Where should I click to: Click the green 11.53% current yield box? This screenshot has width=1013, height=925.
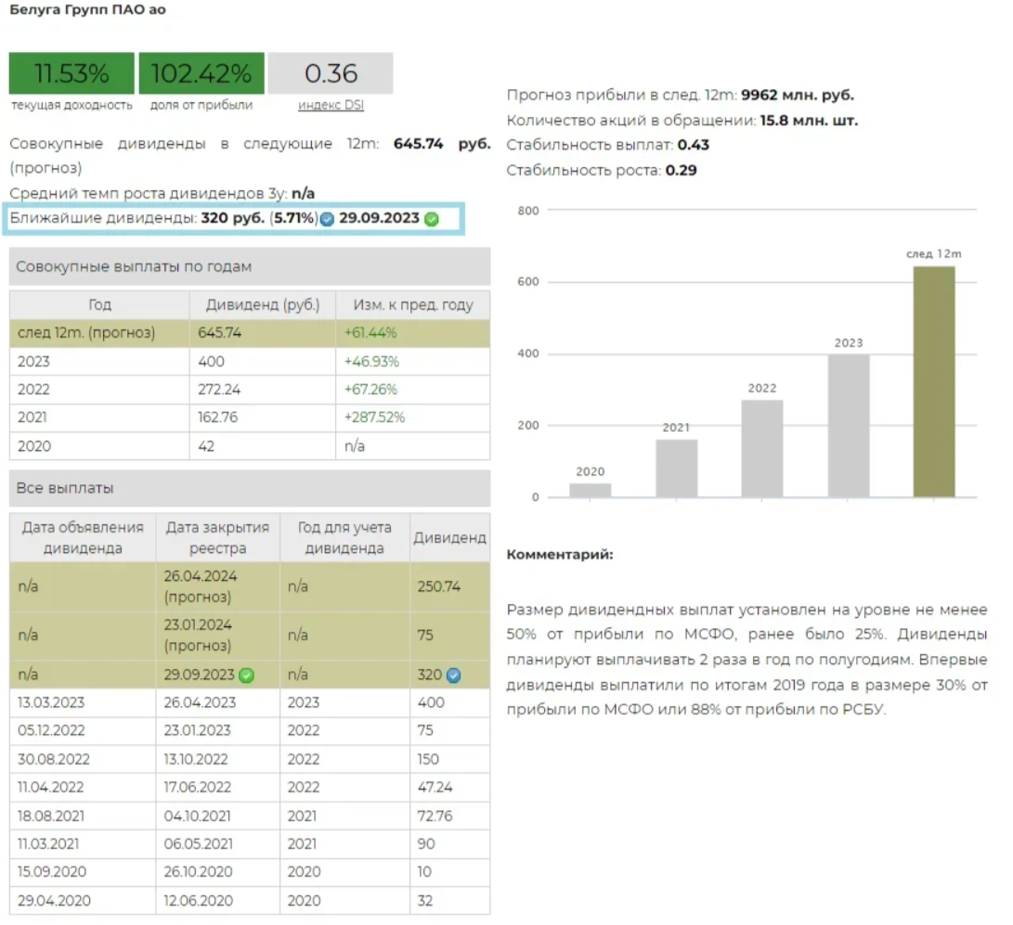click(x=71, y=73)
